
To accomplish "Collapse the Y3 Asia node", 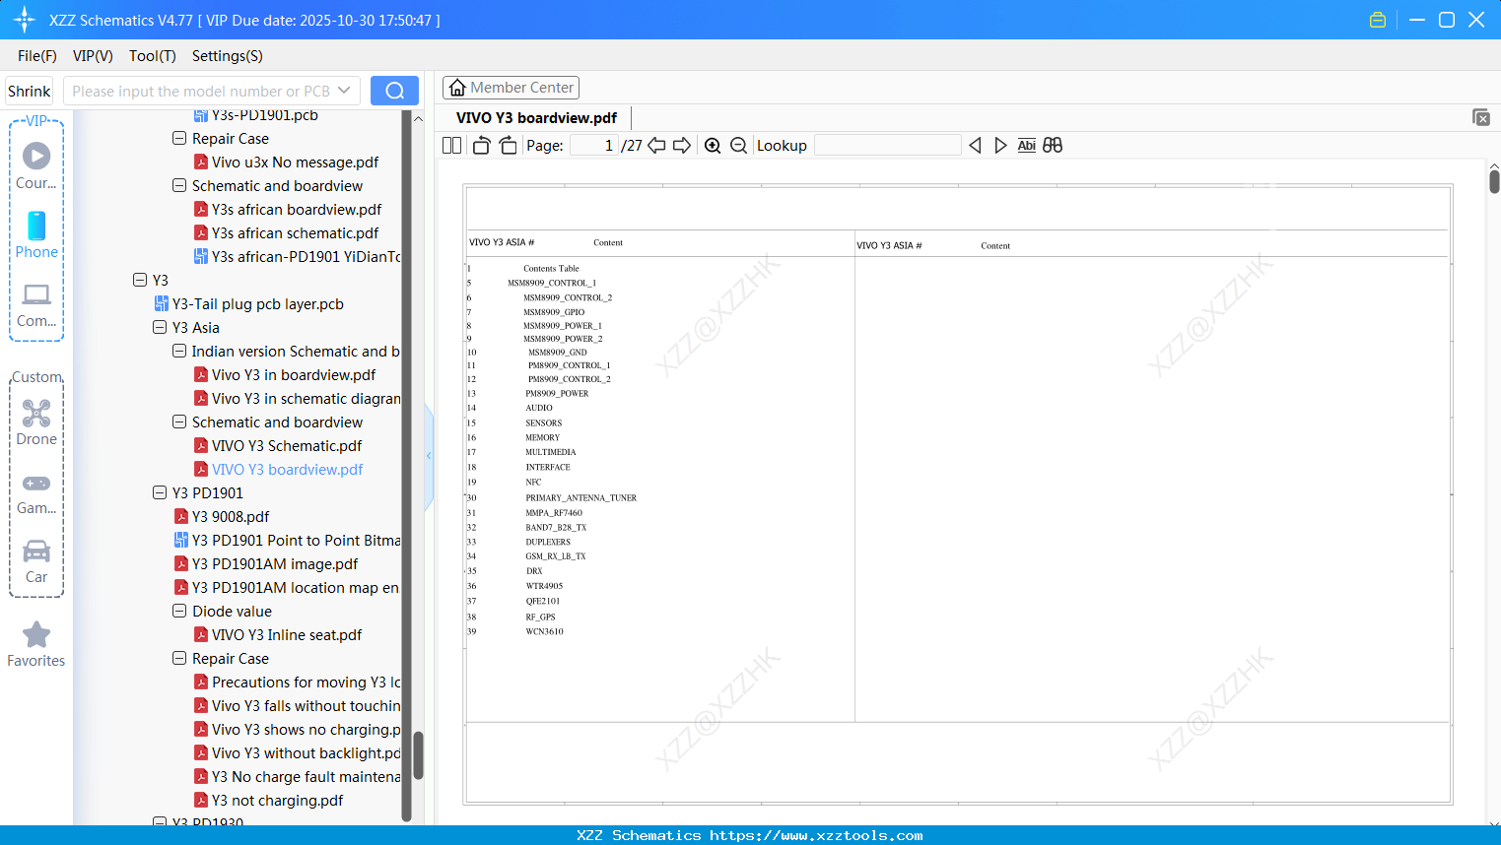I will point(160,327).
